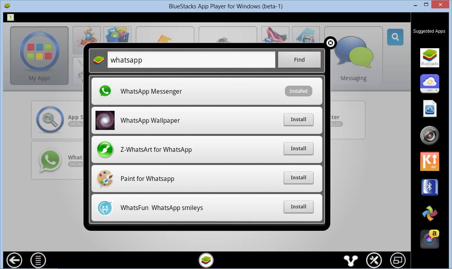Click WhatsApp Wallpaper galaxy thumbnail
The height and width of the screenshot is (269, 452).
[105, 120]
